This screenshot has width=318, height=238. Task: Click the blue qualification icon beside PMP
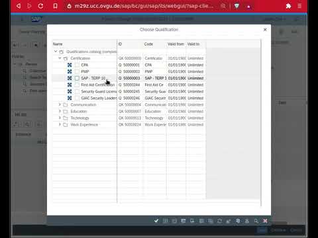70,71
